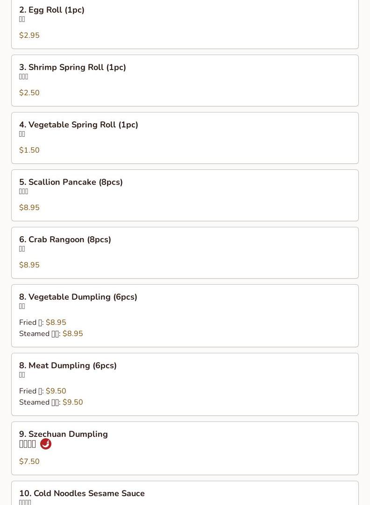Select the Szechuan Dumpling menu item
Screen dimensions: 370x505
(x=185, y=448)
